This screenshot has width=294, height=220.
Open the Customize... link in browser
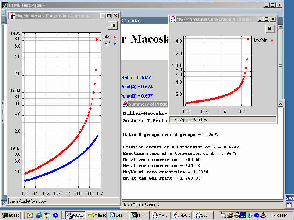[x=133, y=21]
